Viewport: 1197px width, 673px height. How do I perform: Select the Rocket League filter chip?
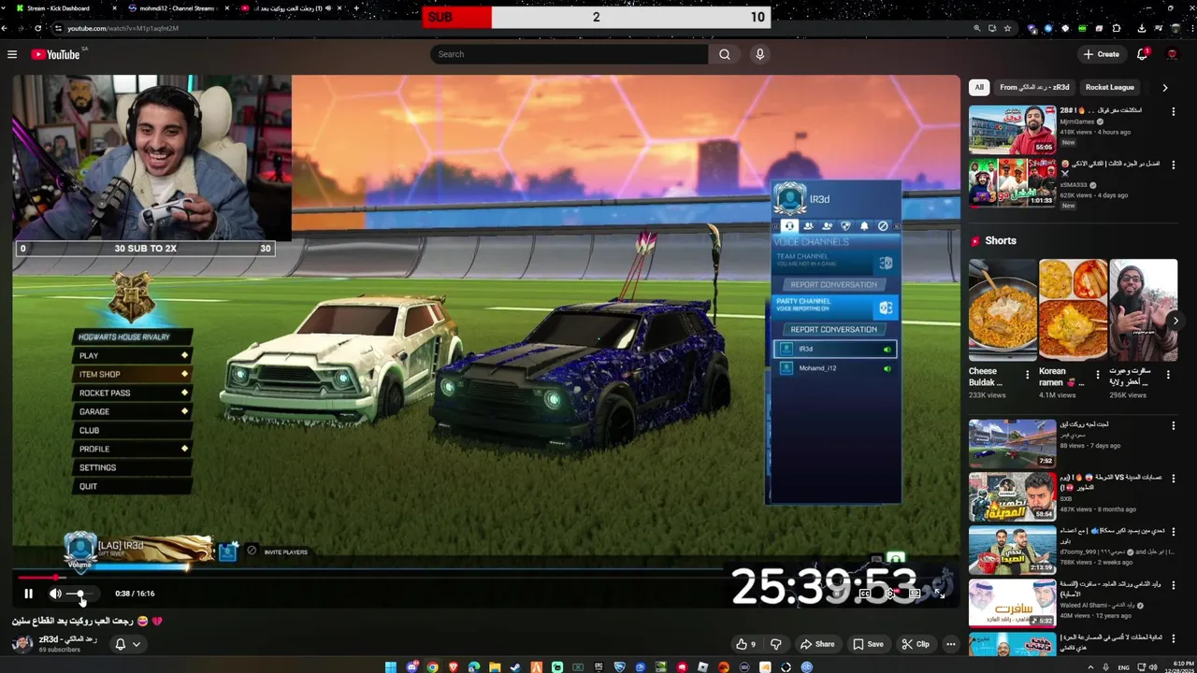click(1110, 88)
